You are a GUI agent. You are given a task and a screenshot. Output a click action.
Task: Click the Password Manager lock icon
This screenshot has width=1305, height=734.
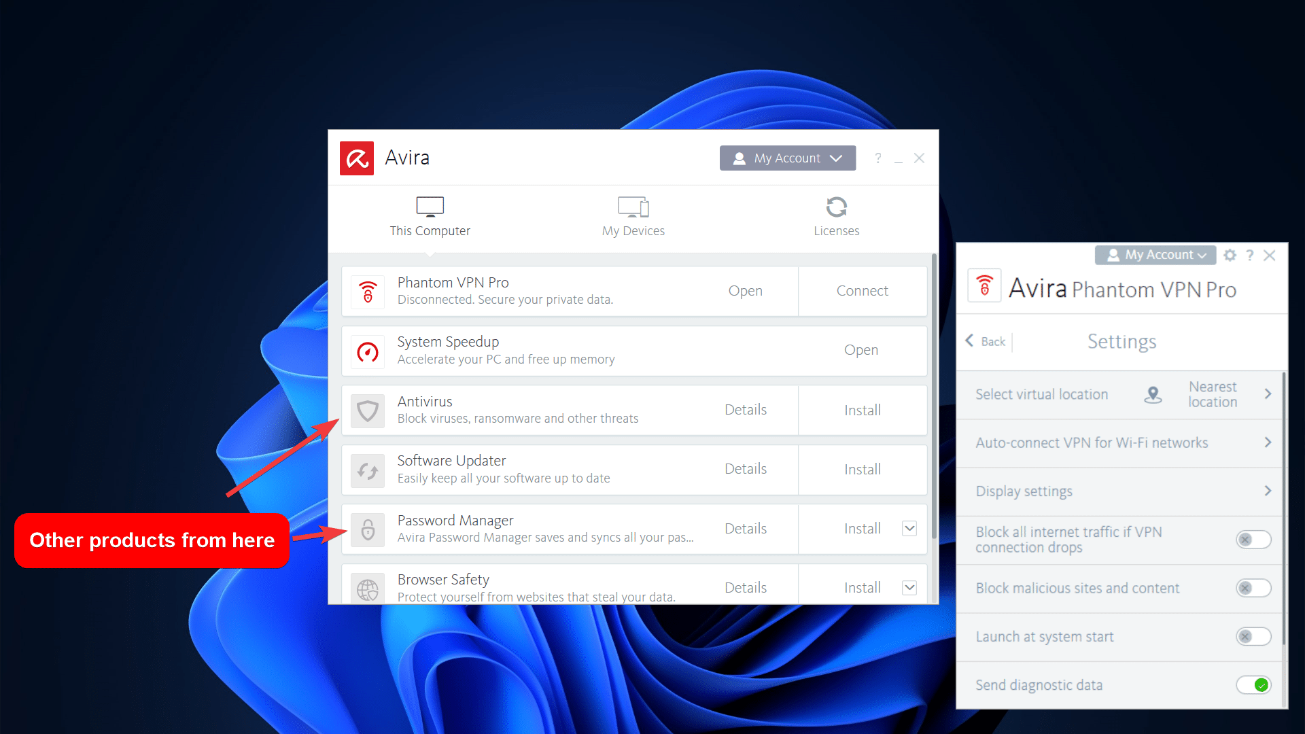tap(368, 529)
